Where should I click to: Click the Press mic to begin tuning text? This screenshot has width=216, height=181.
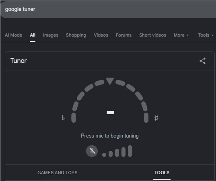click(110, 136)
